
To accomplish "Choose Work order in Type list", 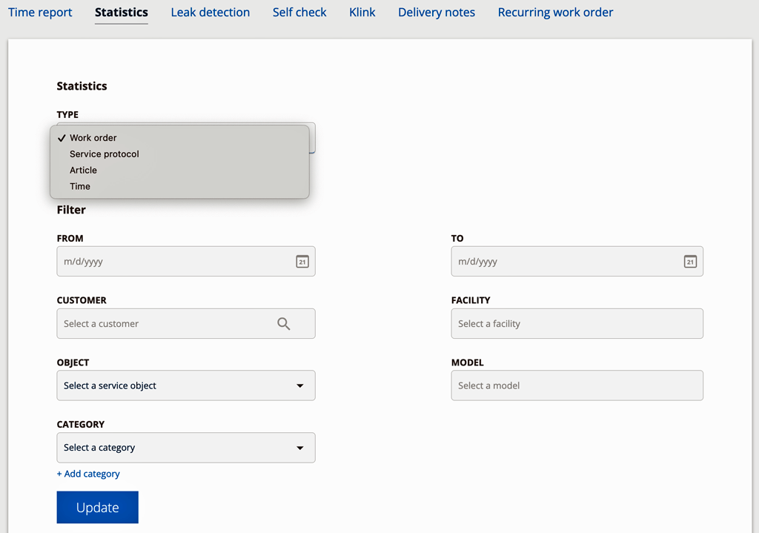I will tap(179, 138).
